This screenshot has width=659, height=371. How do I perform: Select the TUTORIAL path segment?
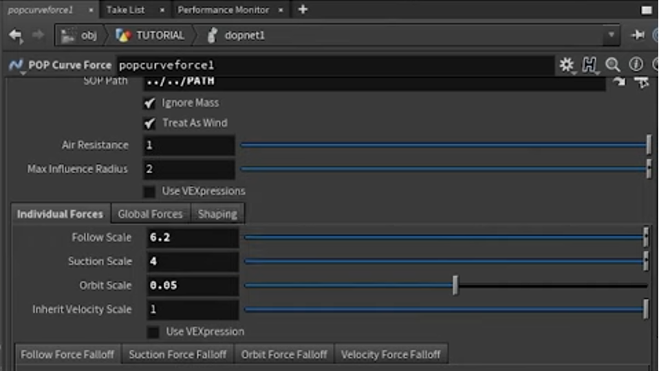pos(150,35)
